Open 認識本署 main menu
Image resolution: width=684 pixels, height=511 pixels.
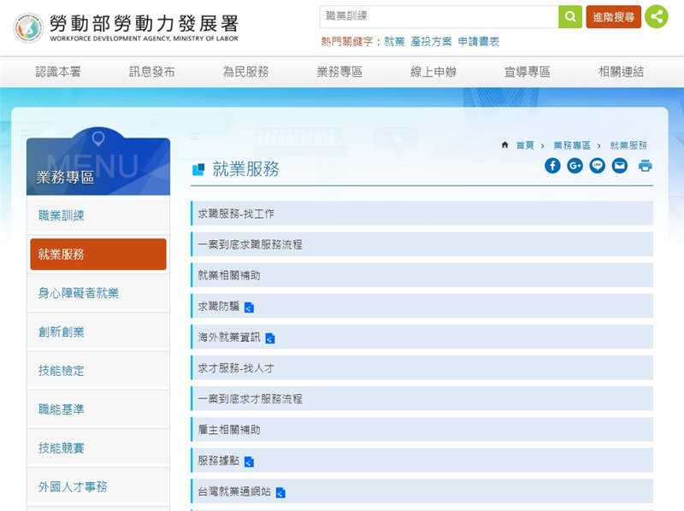[58, 72]
